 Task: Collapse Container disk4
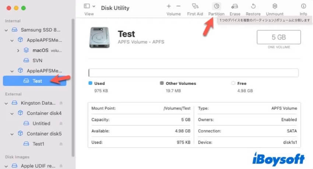click(x=12, y=114)
